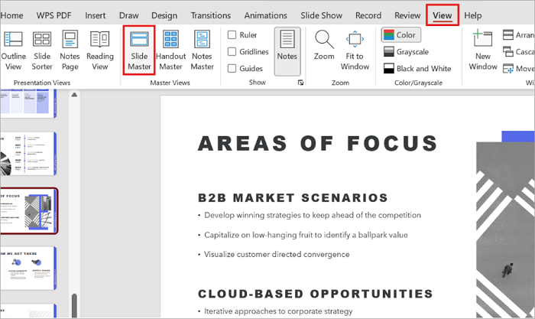Viewport: 535px width, 319px height.
Task: Click the CLOUD-BASED OPPORTUNITIES heading
Action: coord(315,294)
